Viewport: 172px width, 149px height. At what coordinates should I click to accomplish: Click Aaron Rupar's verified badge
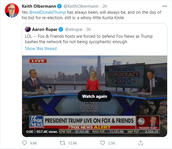[x=61, y=29]
